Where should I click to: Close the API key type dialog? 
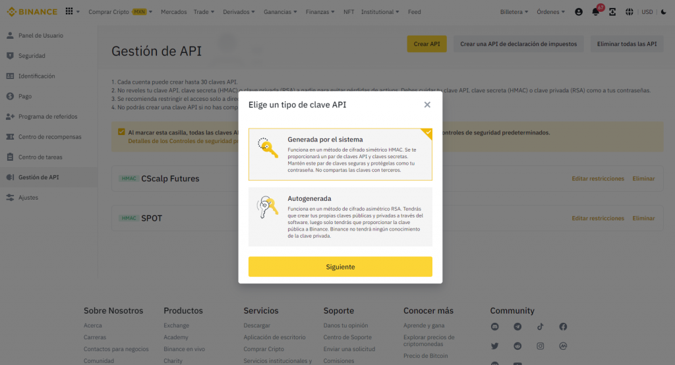pyautogui.click(x=427, y=105)
